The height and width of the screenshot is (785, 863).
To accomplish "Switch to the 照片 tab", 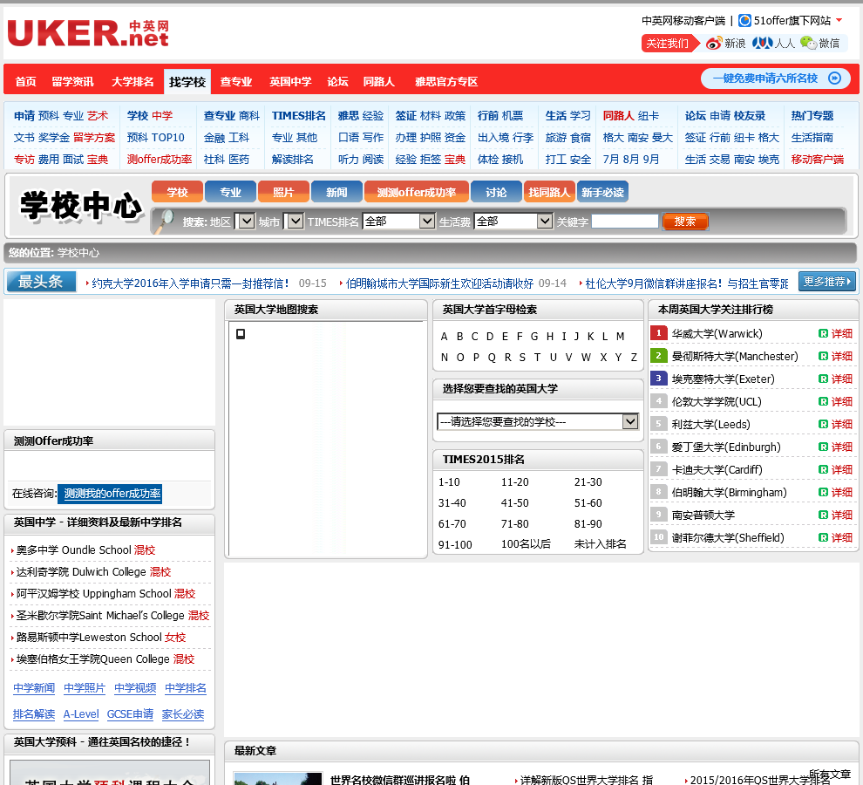I will [283, 192].
